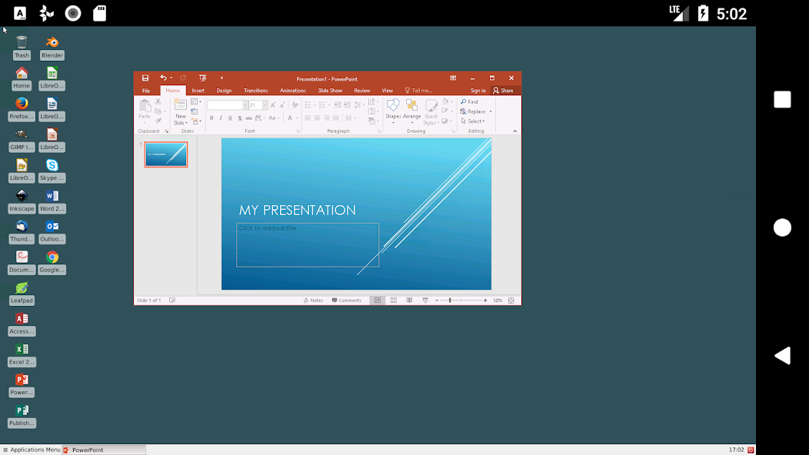Click the Save icon in quick access toolbar
Image resolution: width=809 pixels, height=455 pixels.
click(145, 78)
